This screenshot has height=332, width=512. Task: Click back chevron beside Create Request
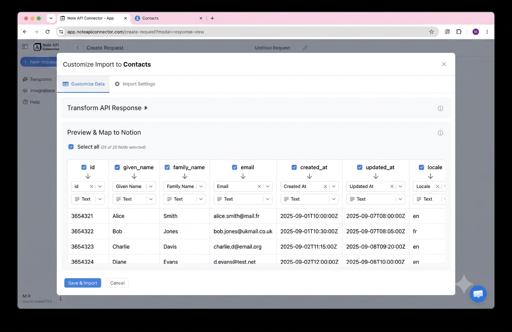(78, 48)
